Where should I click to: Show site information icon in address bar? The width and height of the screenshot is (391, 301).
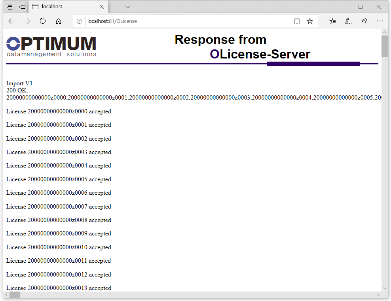pyautogui.click(x=79, y=21)
